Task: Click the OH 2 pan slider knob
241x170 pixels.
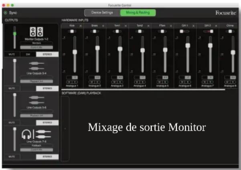Action: [x=212, y=31]
